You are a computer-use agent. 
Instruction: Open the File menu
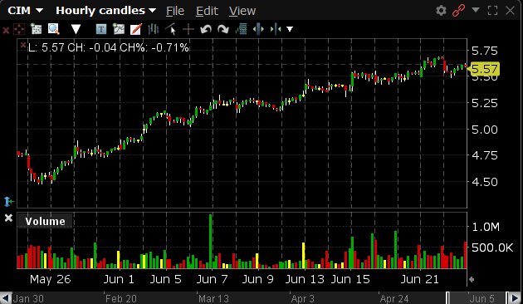tap(175, 11)
